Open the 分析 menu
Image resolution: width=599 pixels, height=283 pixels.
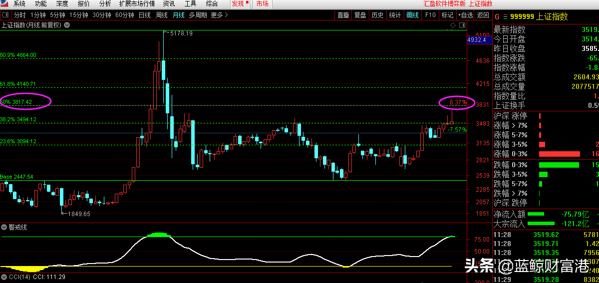pyautogui.click(x=105, y=3)
